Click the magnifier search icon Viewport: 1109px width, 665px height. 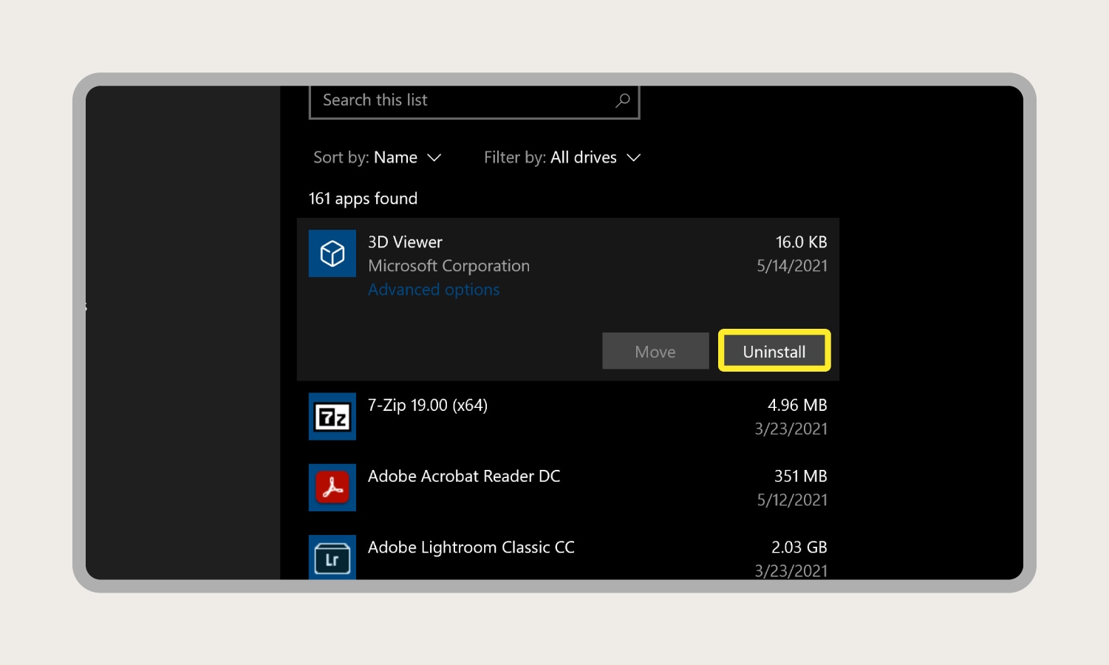coord(623,100)
